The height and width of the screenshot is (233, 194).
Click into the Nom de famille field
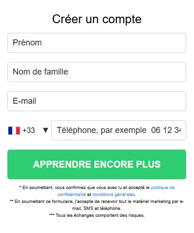97,72
